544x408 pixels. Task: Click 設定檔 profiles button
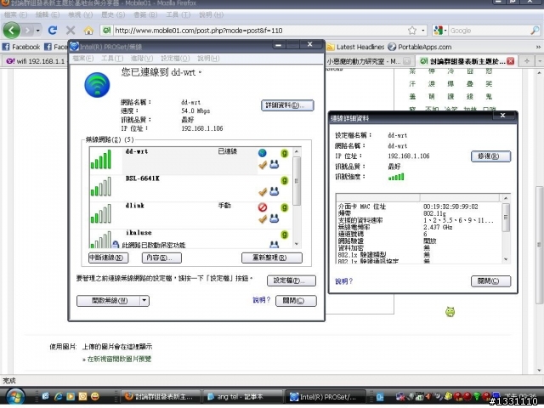[x=292, y=280]
